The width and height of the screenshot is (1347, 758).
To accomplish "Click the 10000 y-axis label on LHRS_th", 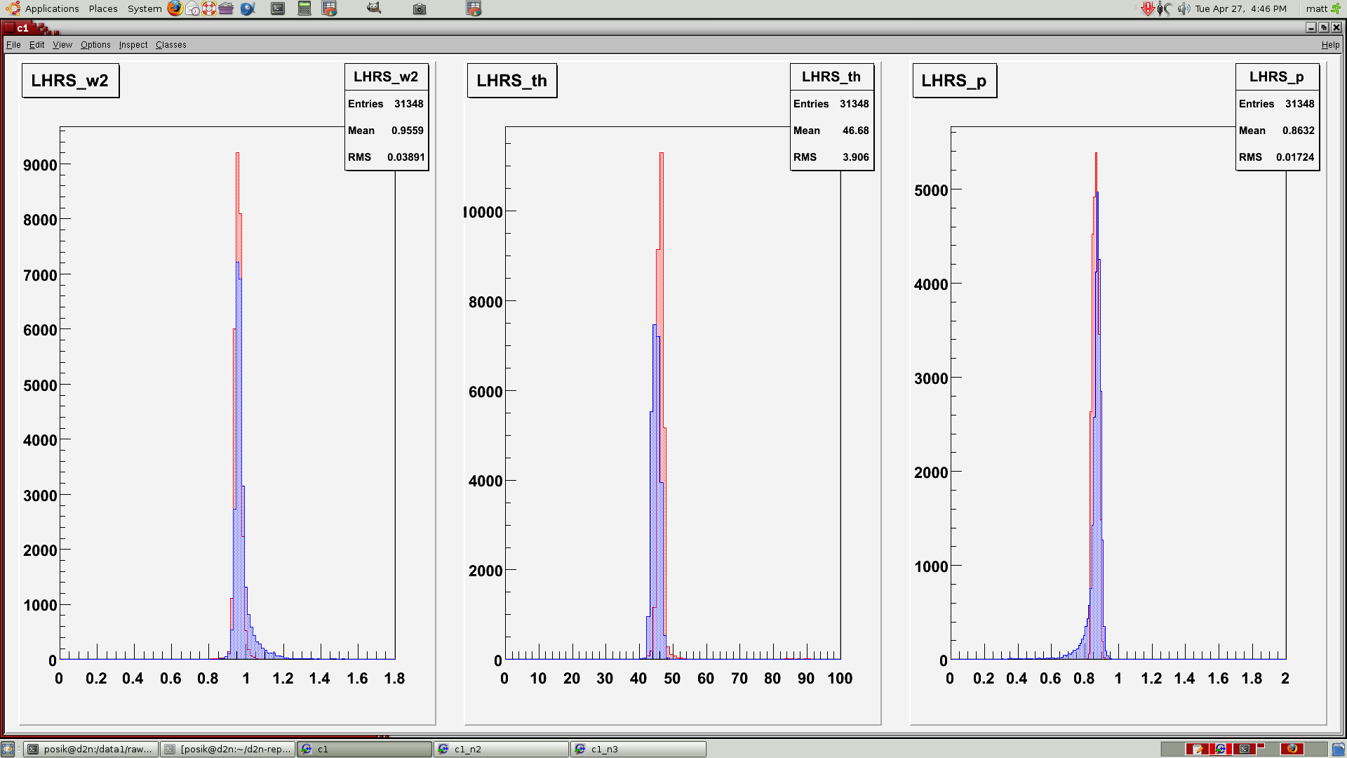I will [x=483, y=213].
